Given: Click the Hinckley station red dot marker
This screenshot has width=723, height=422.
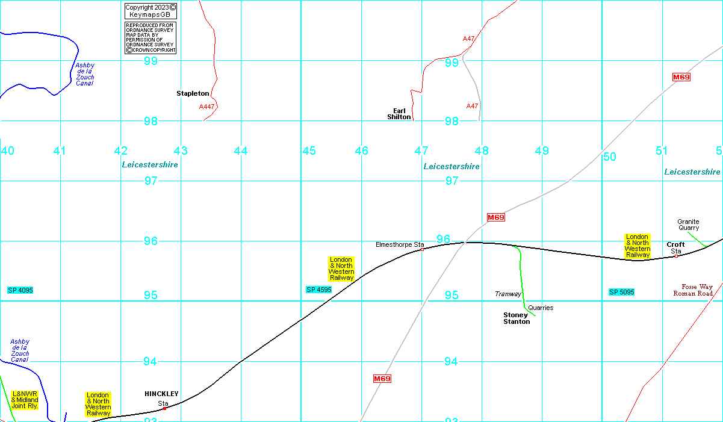Looking at the screenshot, I should (x=164, y=408).
